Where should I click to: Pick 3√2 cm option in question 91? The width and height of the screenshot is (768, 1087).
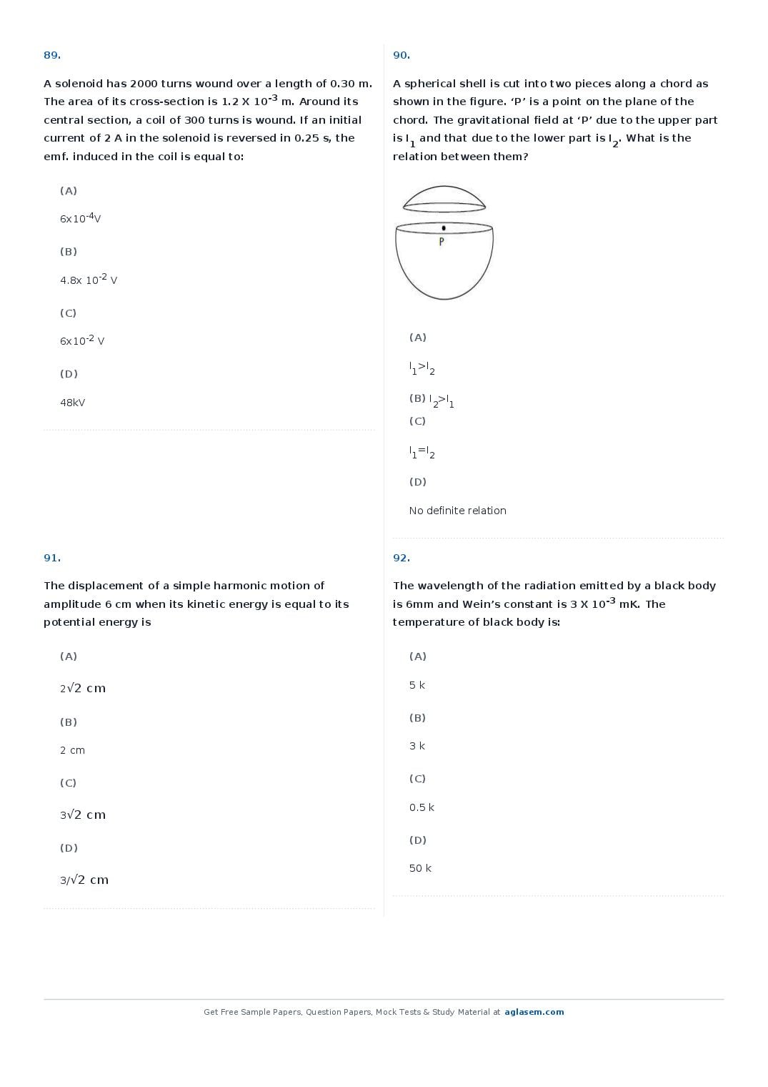(x=83, y=815)
